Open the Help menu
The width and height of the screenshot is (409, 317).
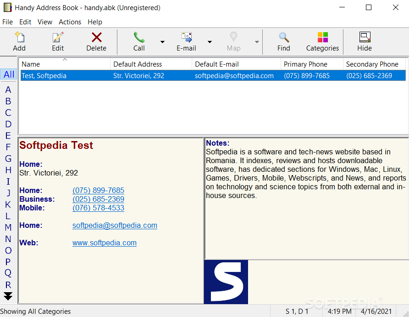[x=95, y=22]
